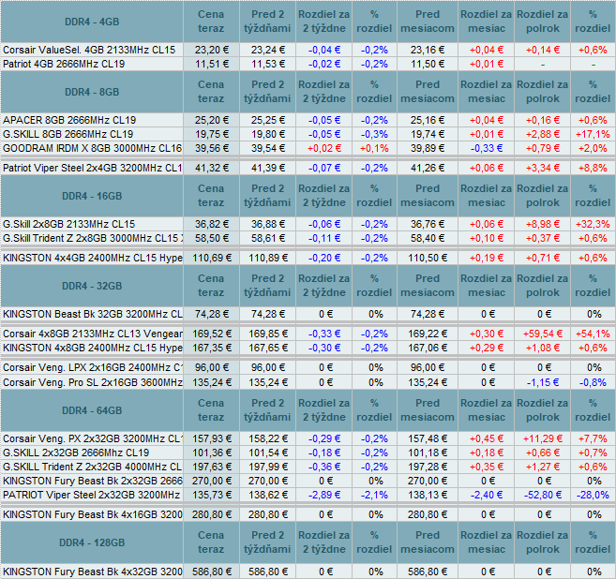Click the 101,18 € month-ago price cell
This screenshot has width=616, height=579.
pyautogui.click(x=428, y=453)
